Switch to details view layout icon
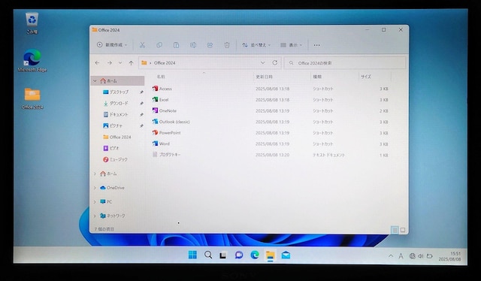 (x=395, y=230)
